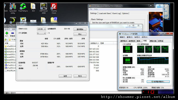Click the 停止 (Stop) button in benchmark
The height and width of the screenshot is (100, 178).
tap(80, 34)
